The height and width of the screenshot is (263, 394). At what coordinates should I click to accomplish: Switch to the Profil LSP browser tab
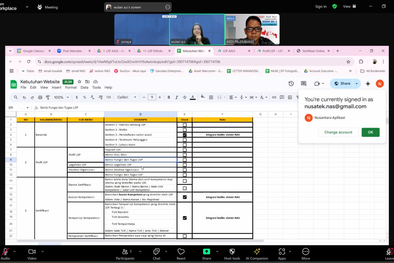pos(272,51)
